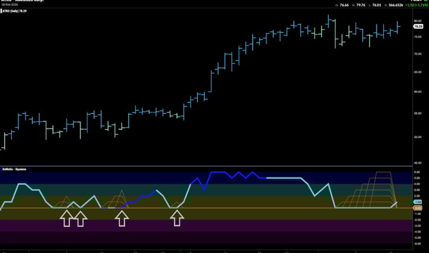Select the yellow 0.00 zero-line value tag

[418, 208]
